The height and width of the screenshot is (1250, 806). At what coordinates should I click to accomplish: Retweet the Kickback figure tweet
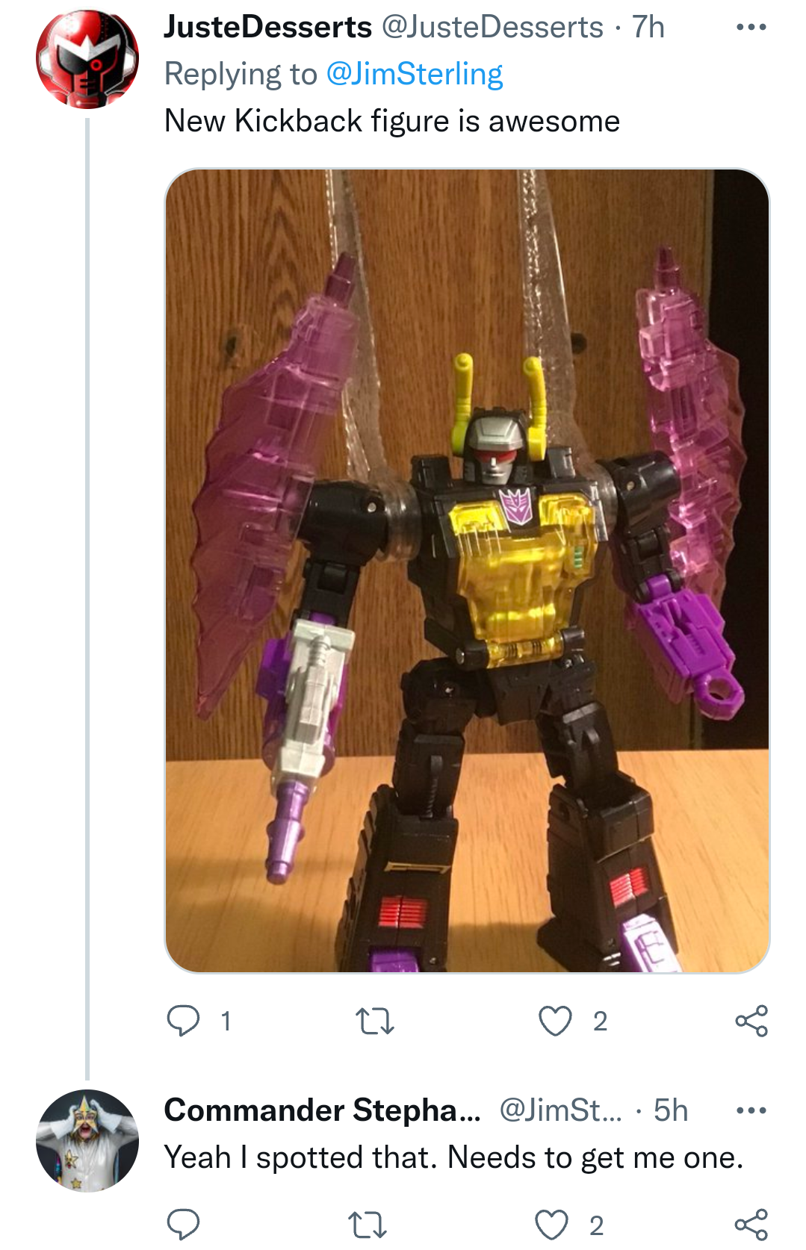(x=375, y=1021)
